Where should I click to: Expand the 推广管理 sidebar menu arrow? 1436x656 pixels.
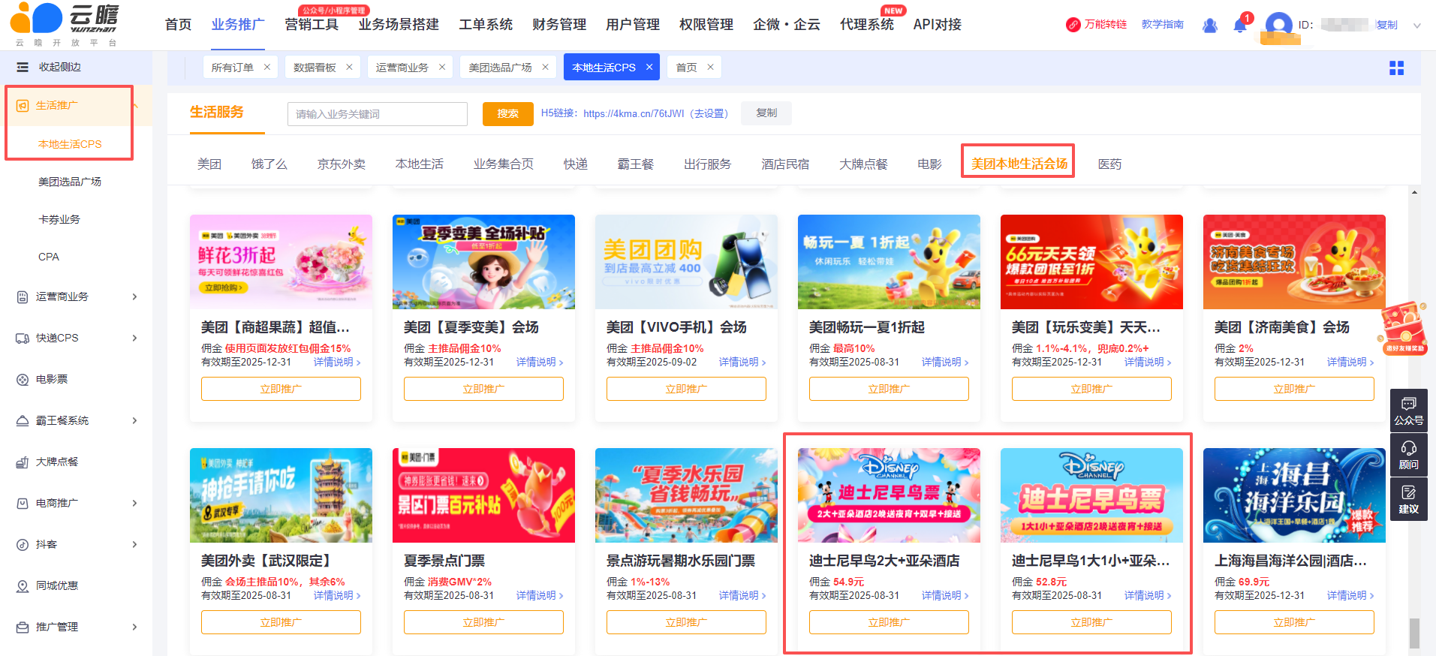pyautogui.click(x=134, y=627)
